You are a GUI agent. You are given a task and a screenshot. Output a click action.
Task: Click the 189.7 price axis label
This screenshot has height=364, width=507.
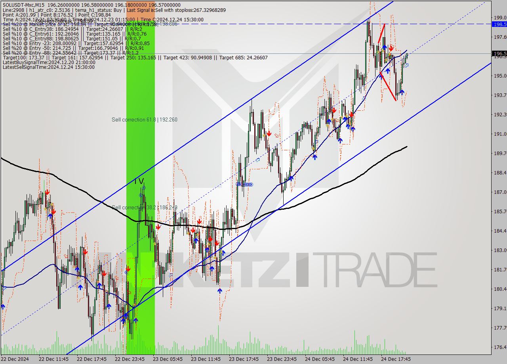coord(500,154)
